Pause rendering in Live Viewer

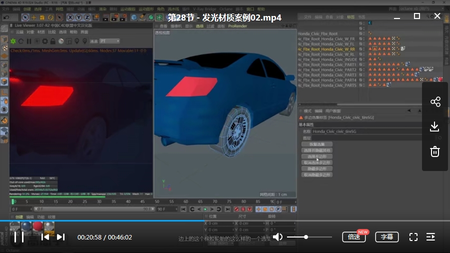pos(29,41)
